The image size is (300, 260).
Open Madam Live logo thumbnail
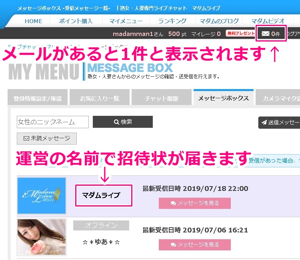[42, 196]
